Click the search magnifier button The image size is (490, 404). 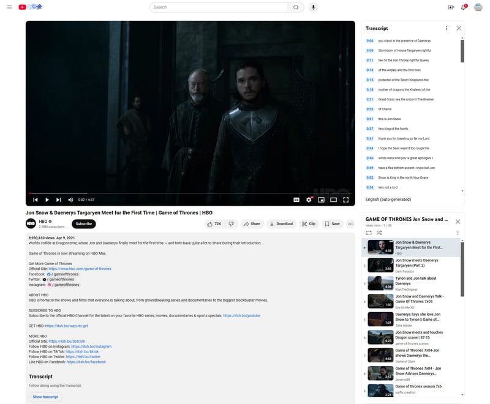pyautogui.click(x=296, y=7)
